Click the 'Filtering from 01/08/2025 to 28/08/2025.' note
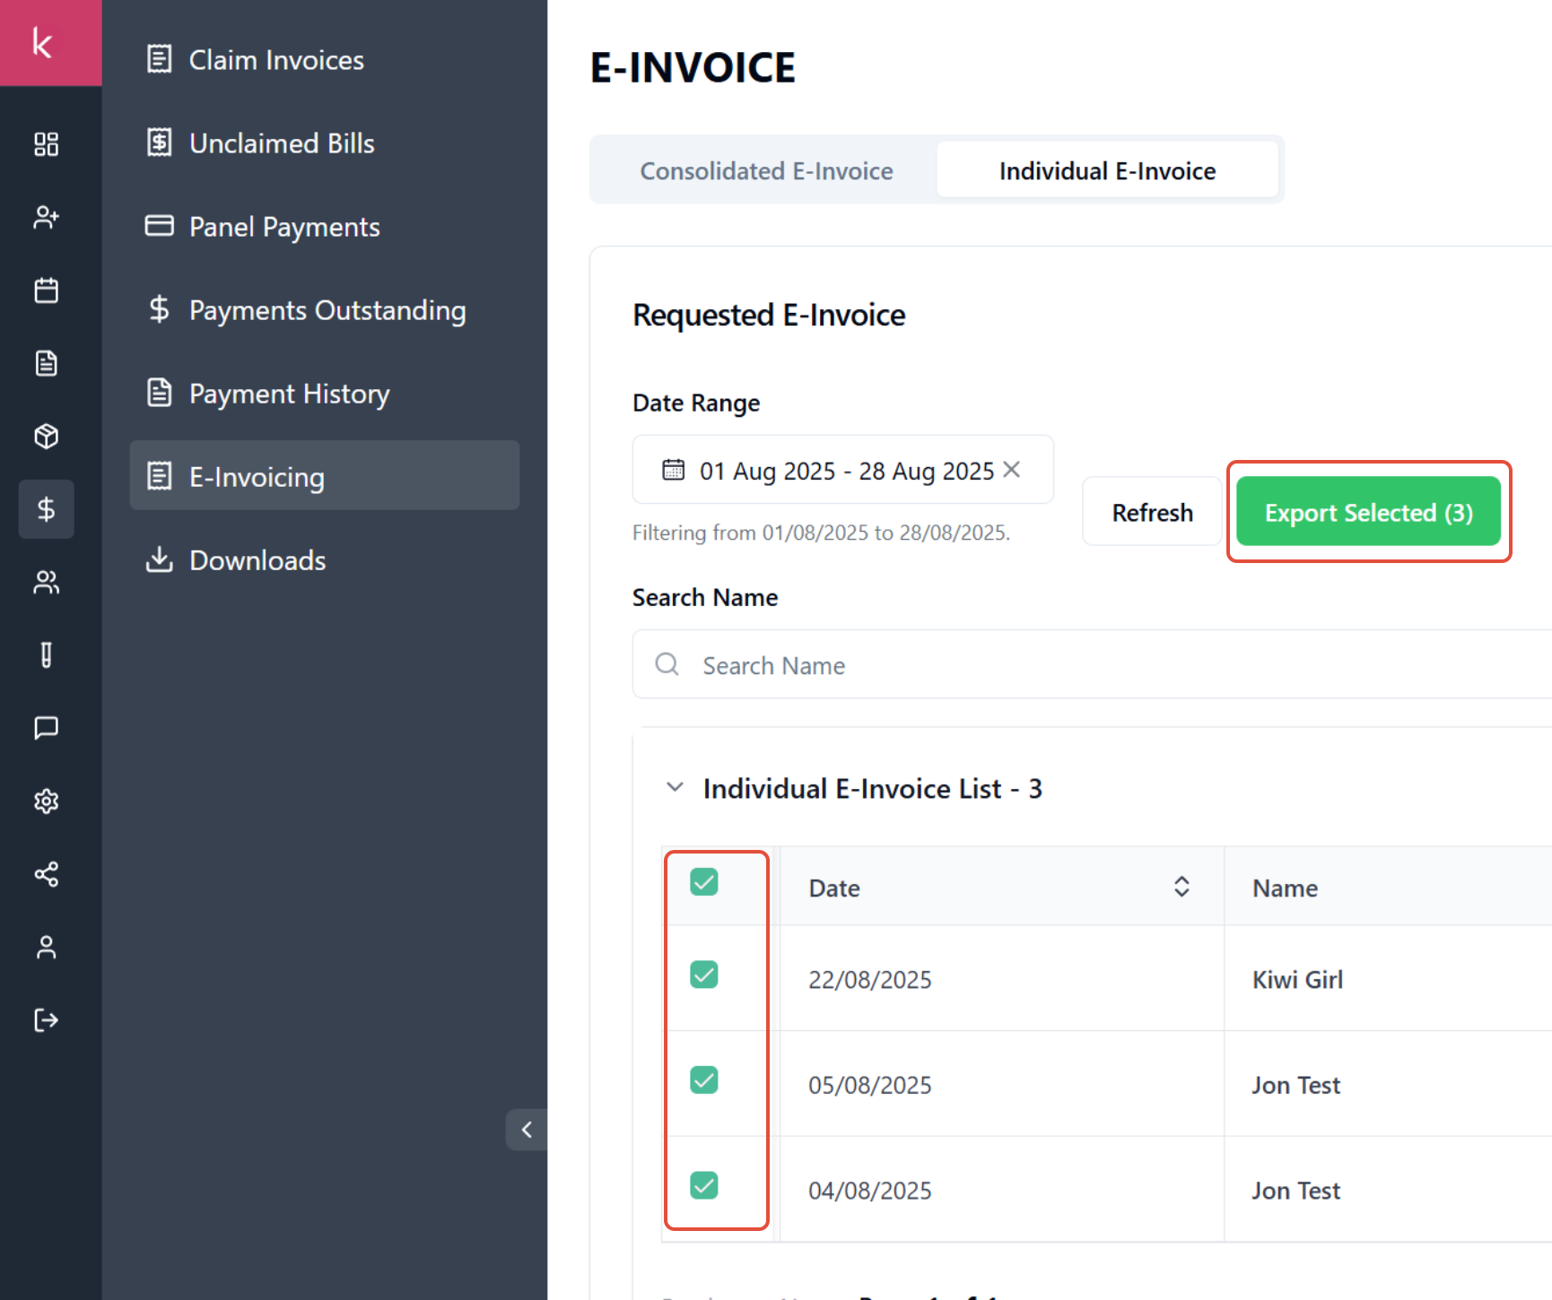Image resolution: width=1552 pixels, height=1300 pixels. [x=821, y=533]
